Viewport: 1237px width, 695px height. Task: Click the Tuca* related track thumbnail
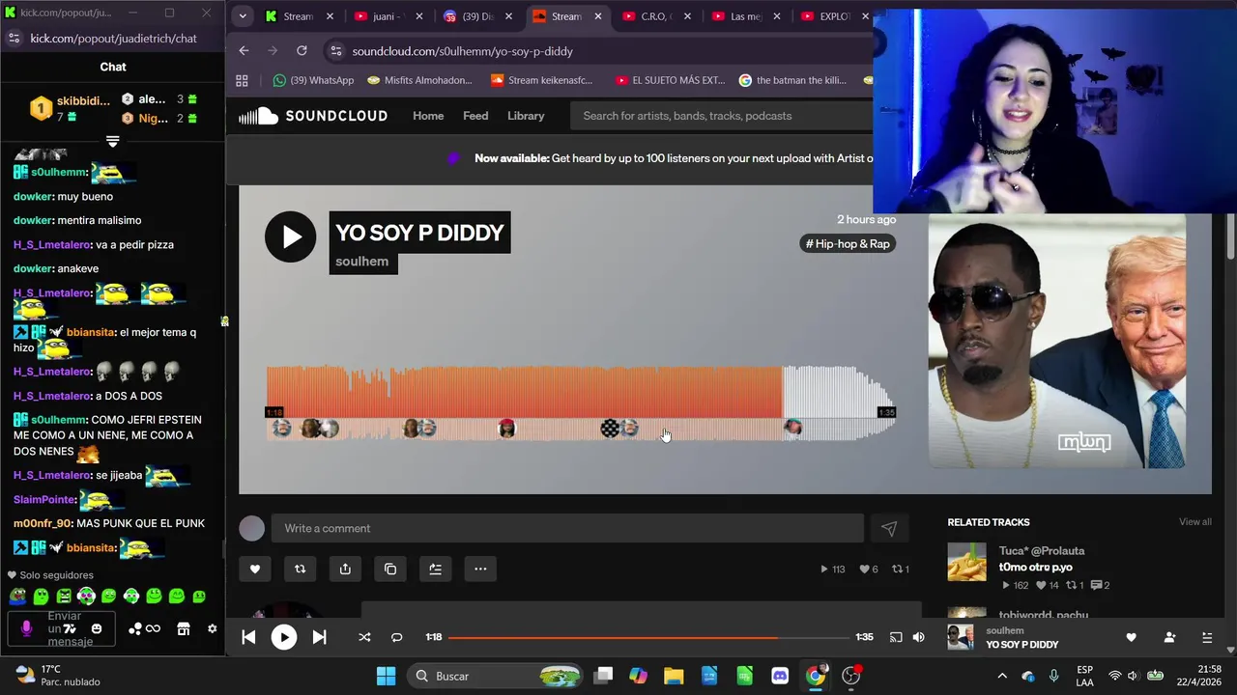(x=966, y=562)
